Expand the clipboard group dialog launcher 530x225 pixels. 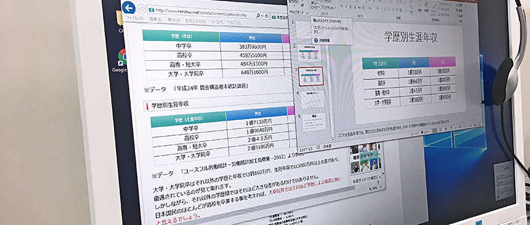(307, 13)
